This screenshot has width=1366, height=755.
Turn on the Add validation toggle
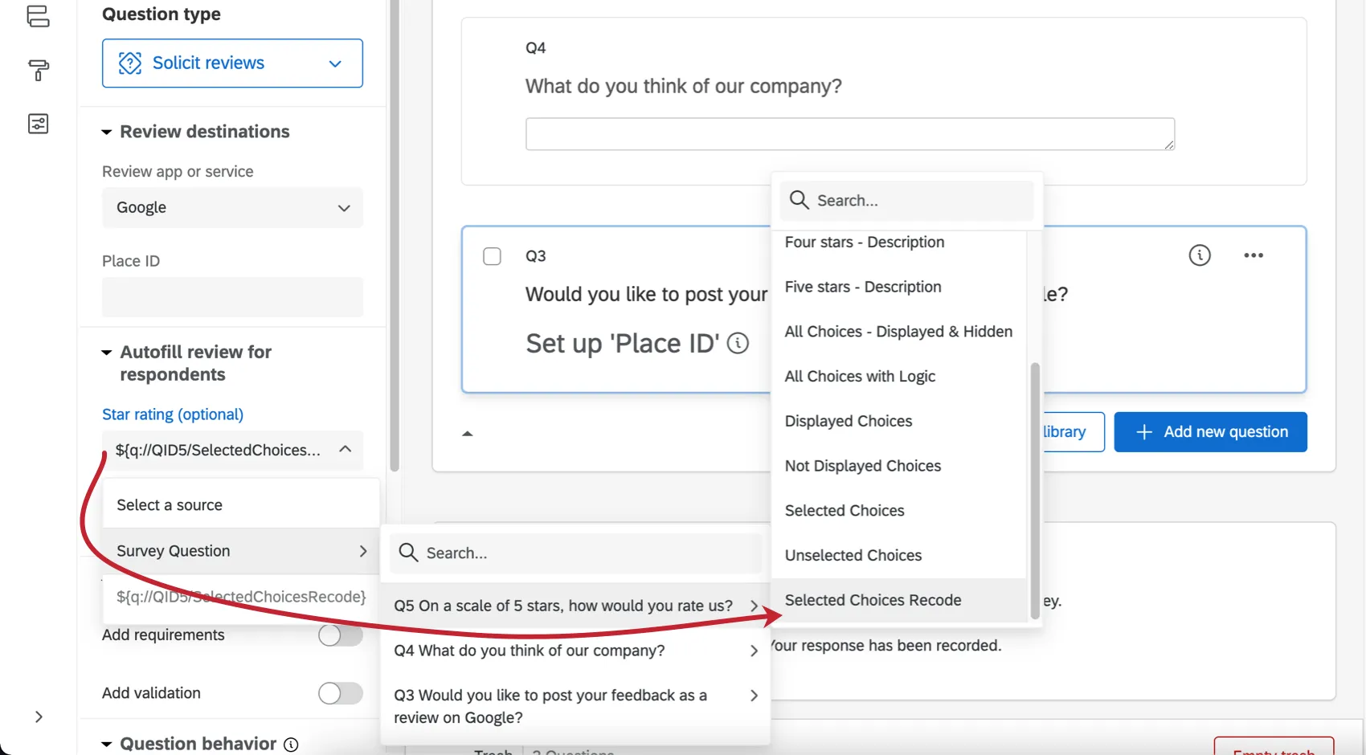[x=340, y=693]
